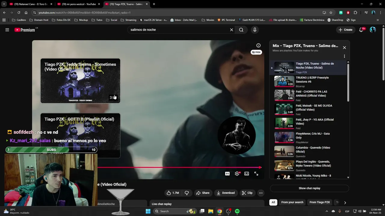Open the tab search dropdown arrow
Viewport: 385px width, 216px height.
tap(4, 4)
